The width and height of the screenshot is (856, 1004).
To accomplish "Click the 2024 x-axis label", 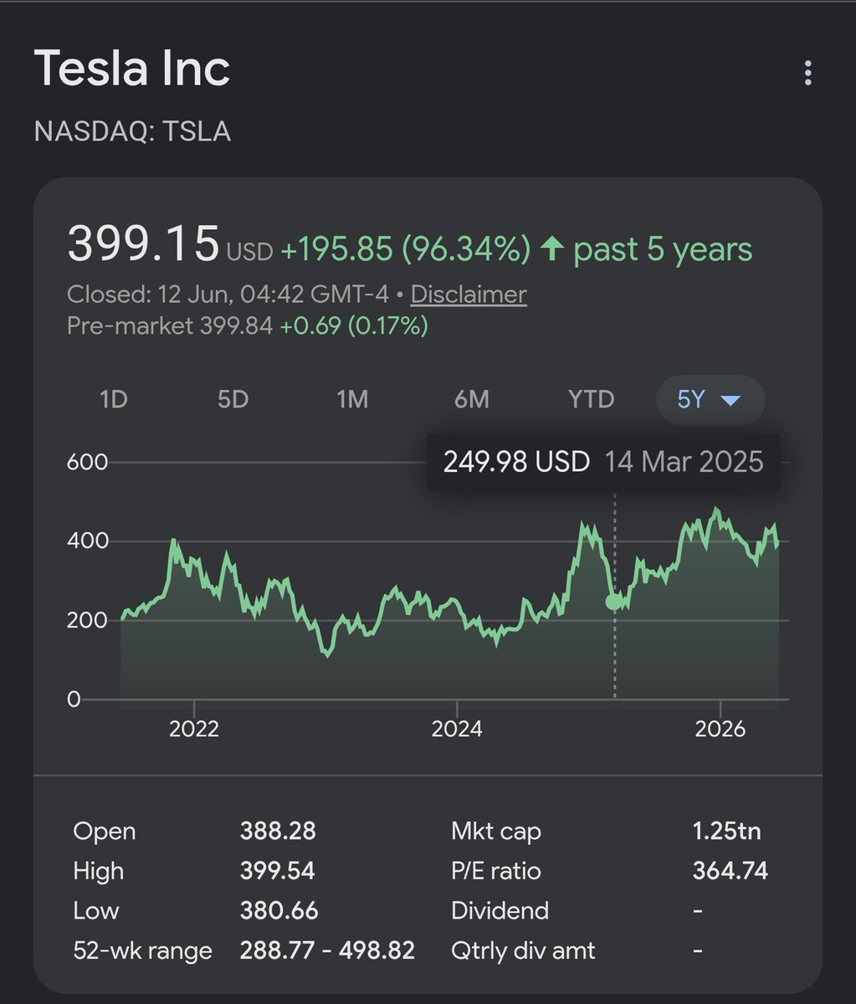I will (457, 729).
